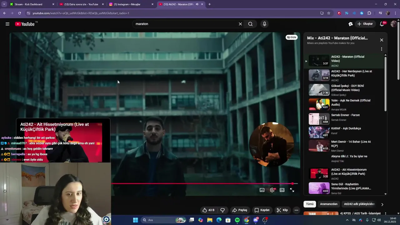Select Sena Gül - Kaybettim Yirmilerimde in playlist

click(343, 188)
